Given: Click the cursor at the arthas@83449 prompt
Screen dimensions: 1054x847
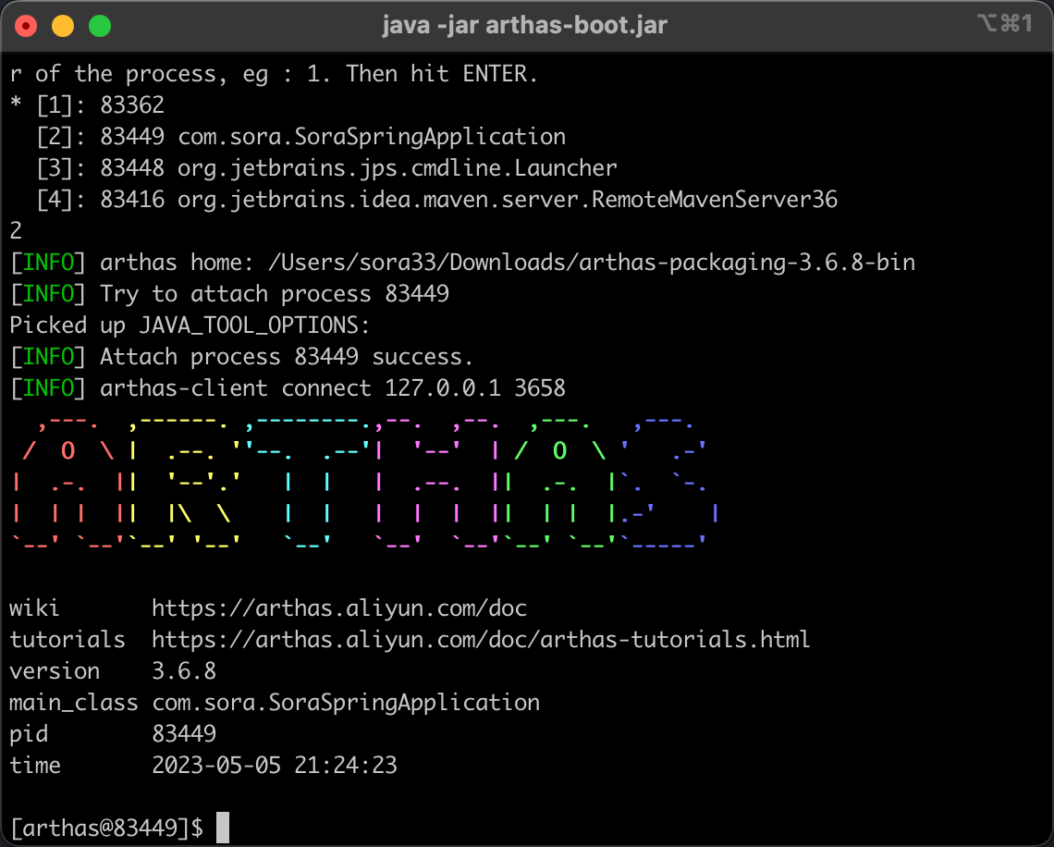Looking at the screenshot, I should [222, 828].
